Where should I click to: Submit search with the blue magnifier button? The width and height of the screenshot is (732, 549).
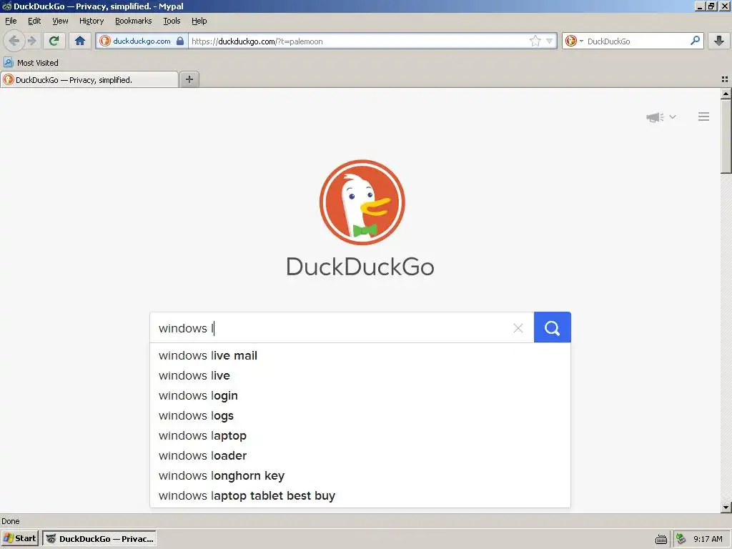coord(553,327)
